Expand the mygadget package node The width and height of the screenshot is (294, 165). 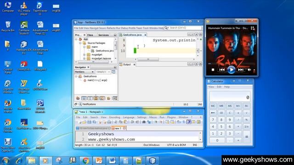coord(85,55)
